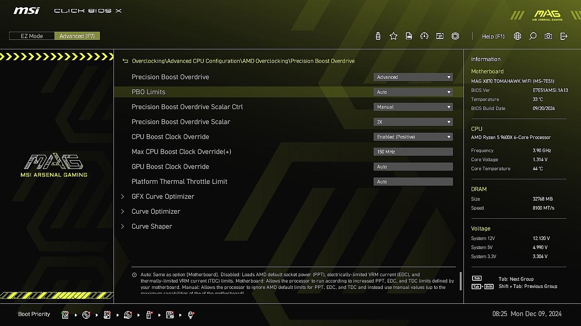
Task: Click Boot Priority label
Action: pos(34,314)
